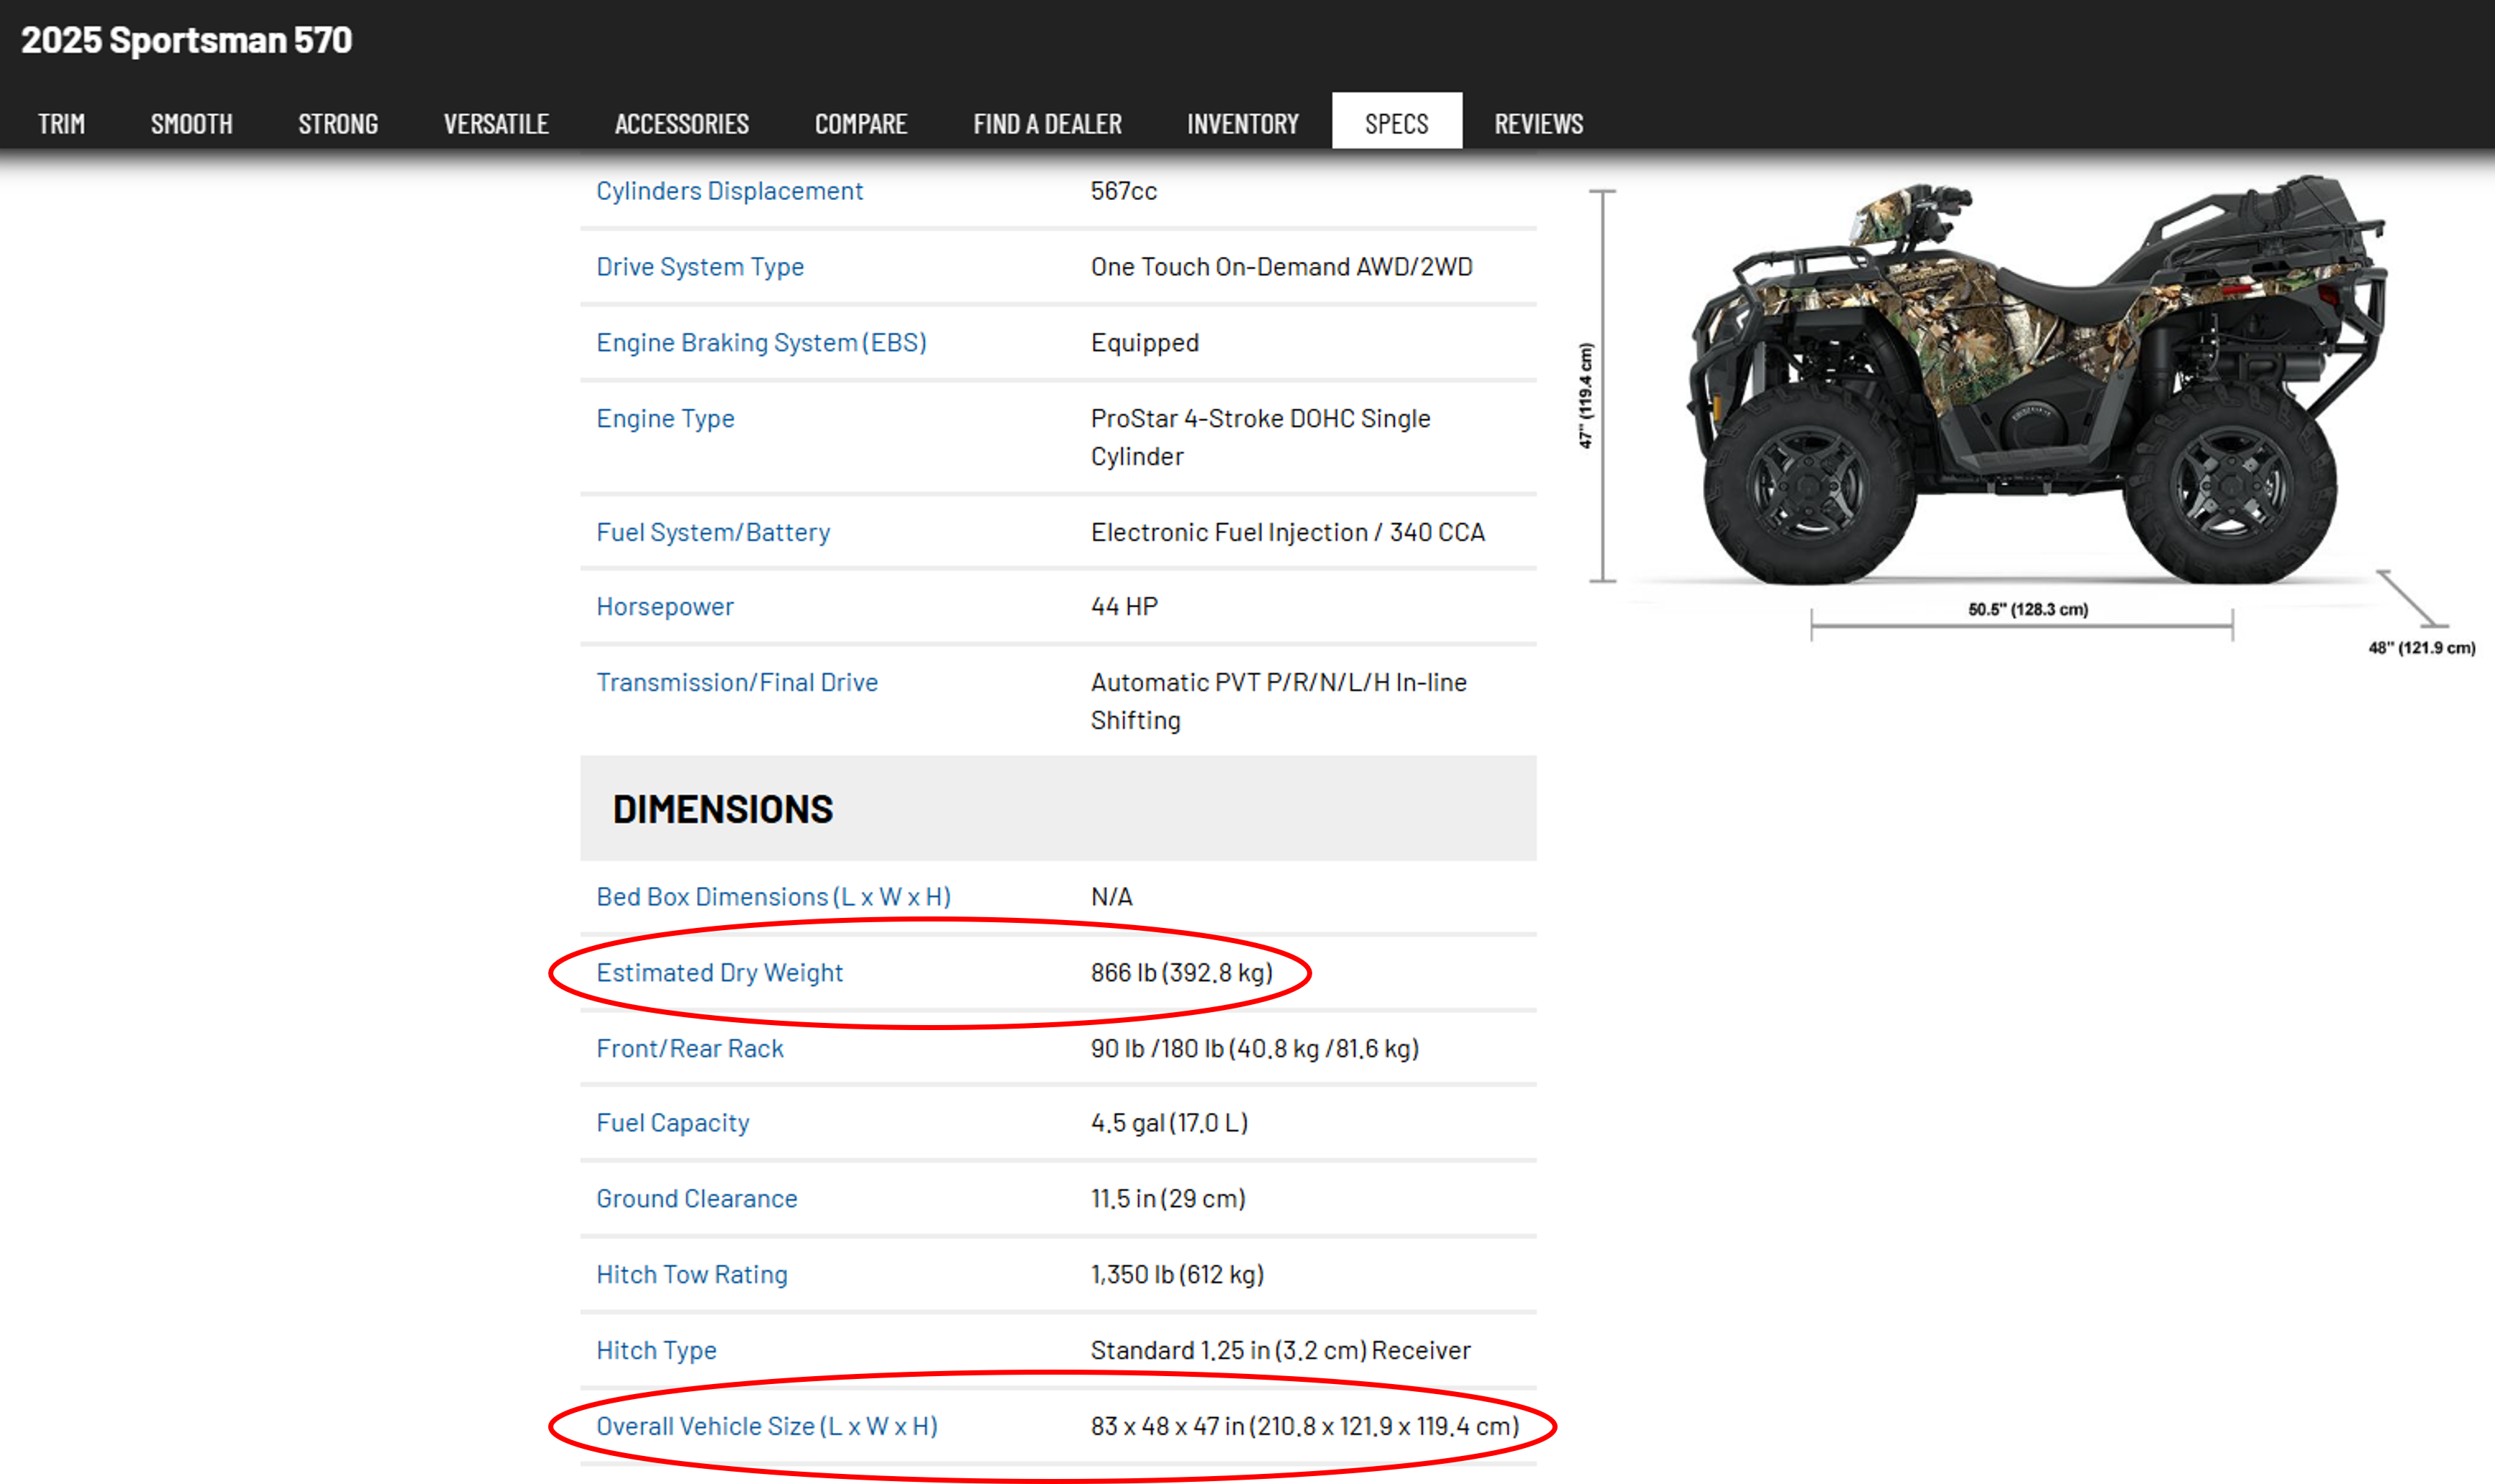Click ProStar 4-Stroke DOHC Single Cylinder value

click(1261, 438)
